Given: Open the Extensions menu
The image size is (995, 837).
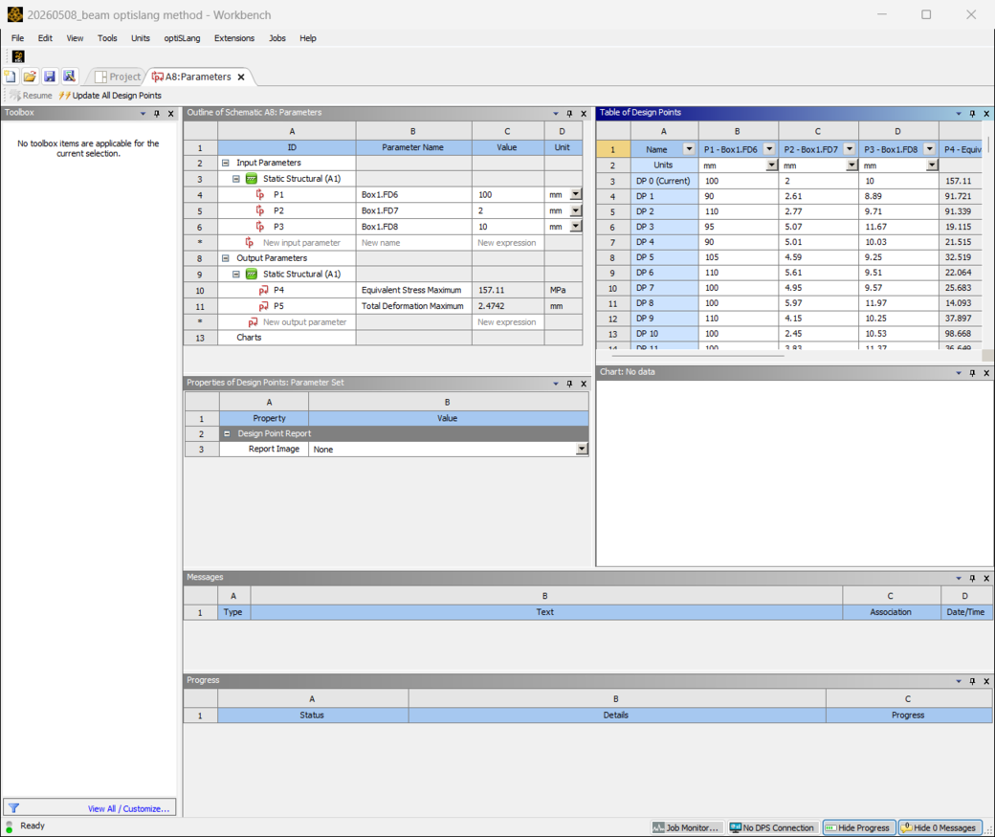Looking at the screenshot, I should (234, 38).
